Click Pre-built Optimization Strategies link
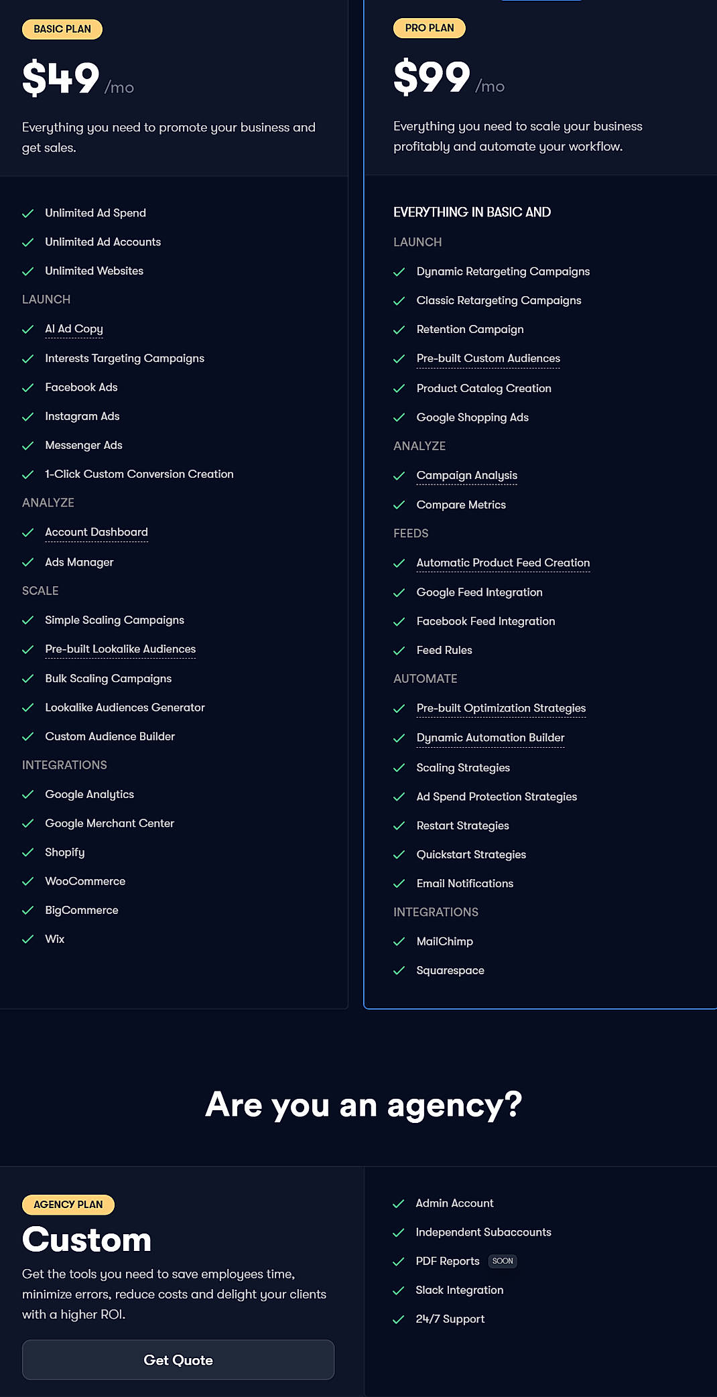The image size is (717, 1397). 501,708
